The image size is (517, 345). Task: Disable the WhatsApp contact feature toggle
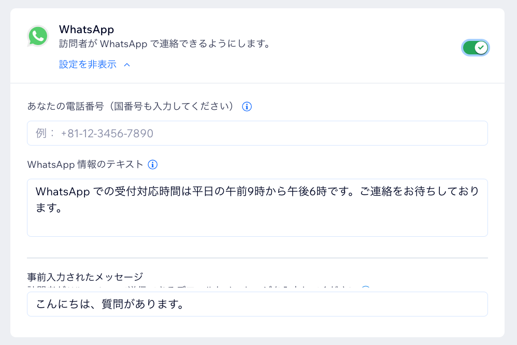(x=475, y=47)
